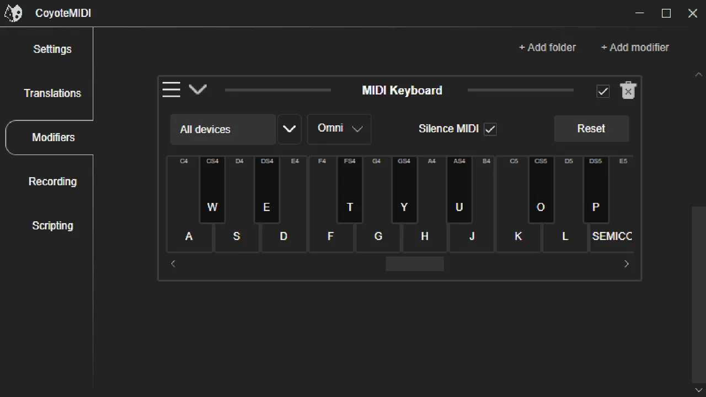706x397 pixels.
Task: Click the Reset button
Action: tap(591, 128)
